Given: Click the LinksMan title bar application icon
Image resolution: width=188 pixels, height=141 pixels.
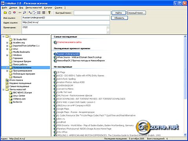Looking at the screenshot, I should coord(3,3).
